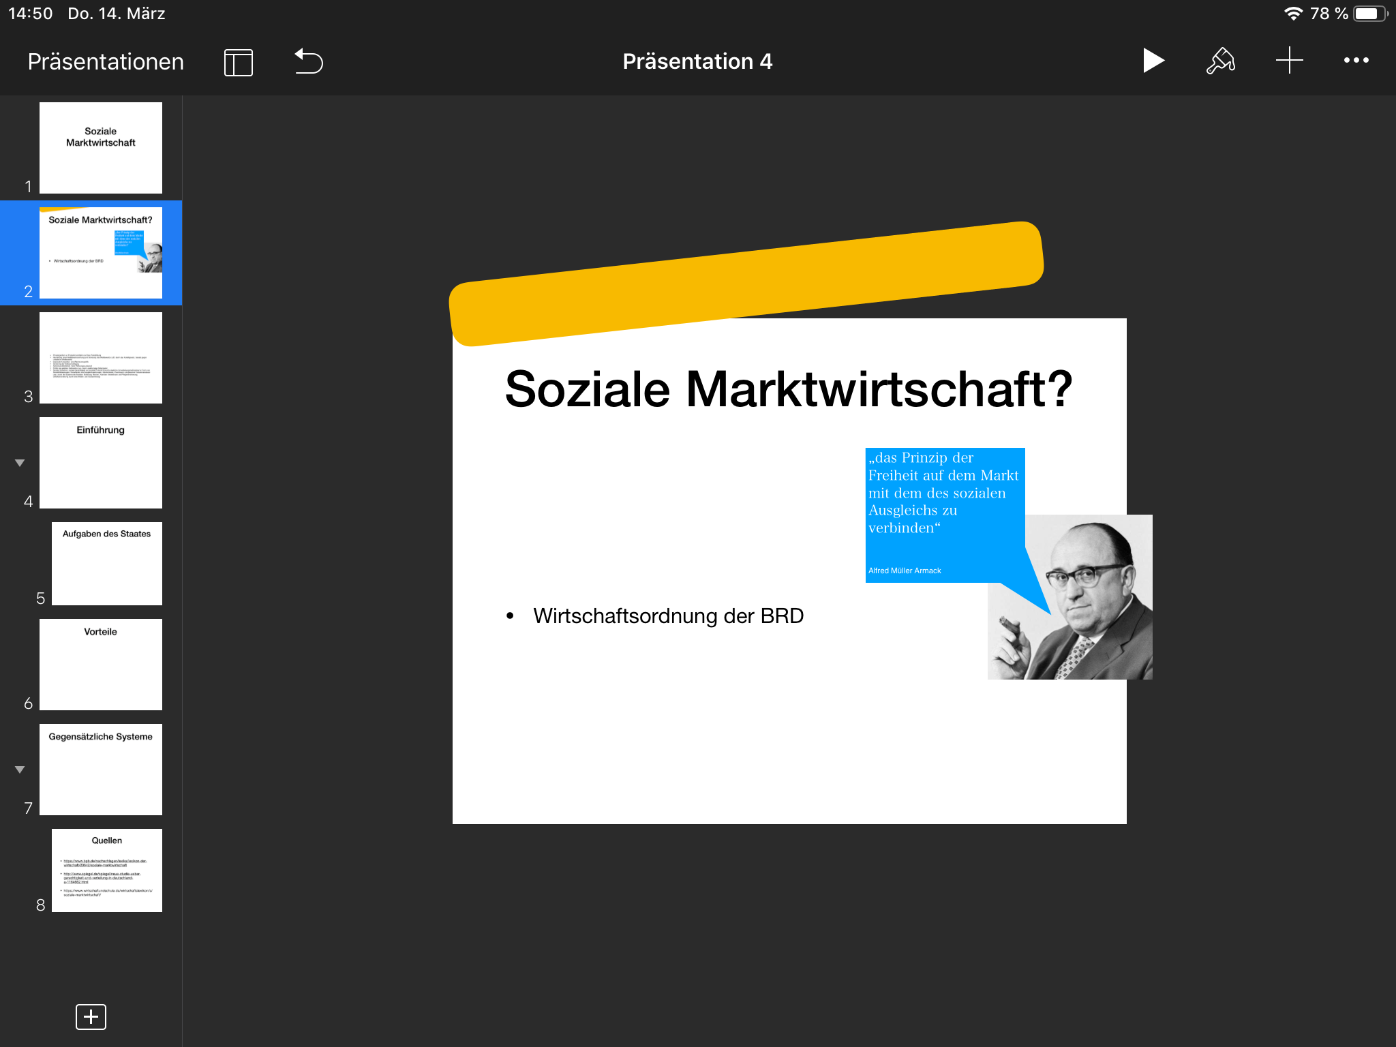Image resolution: width=1396 pixels, height=1047 pixels.
Task: Select the yellow brush stroke shape
Action: 746,283
